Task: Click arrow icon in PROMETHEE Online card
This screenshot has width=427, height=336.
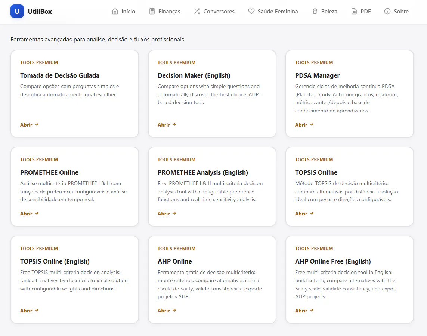Action: (x=37, y=213)
